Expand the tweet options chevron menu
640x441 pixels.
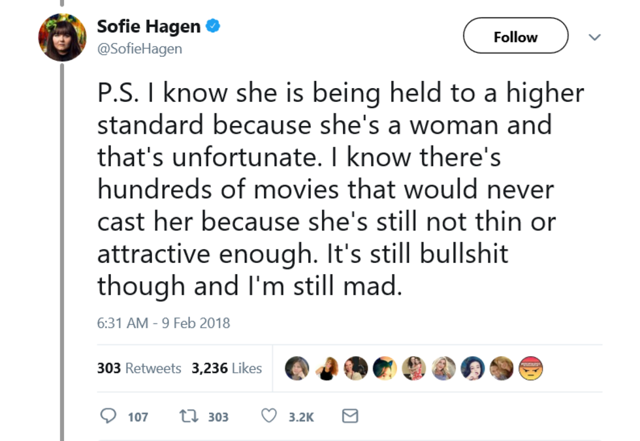point(594,37)
